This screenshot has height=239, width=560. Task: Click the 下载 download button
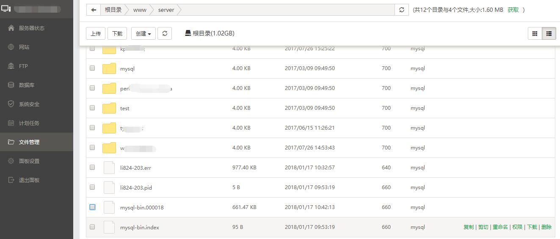point(117,33)
